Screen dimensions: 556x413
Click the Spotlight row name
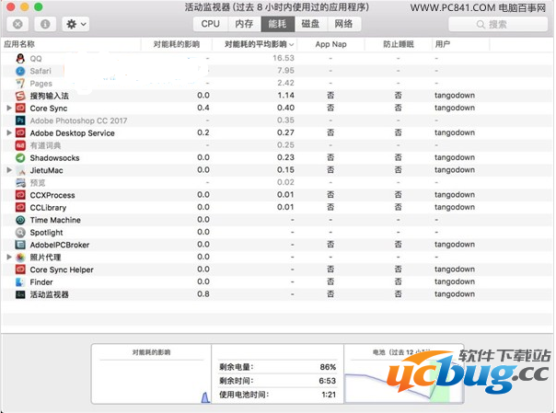(46, 233)
